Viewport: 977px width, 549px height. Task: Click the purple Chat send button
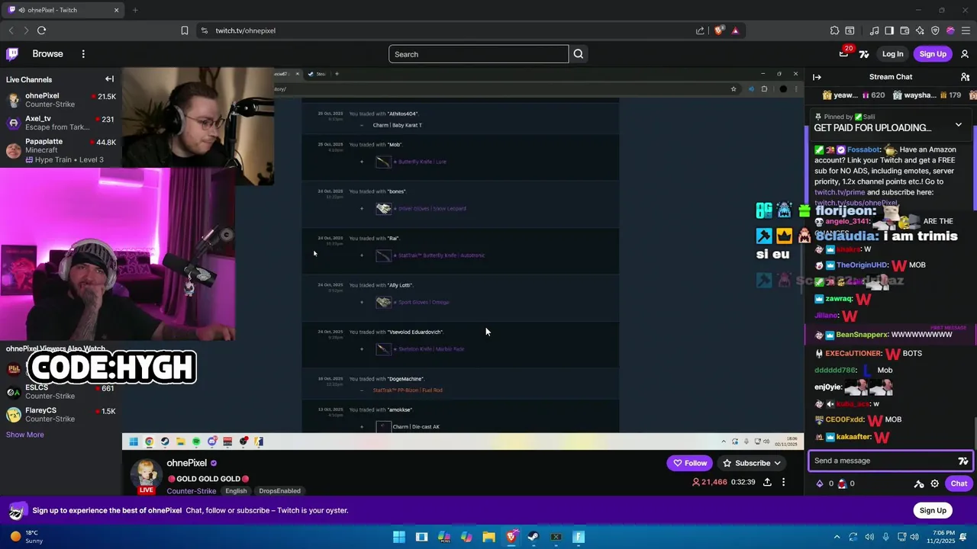[959, 483]
